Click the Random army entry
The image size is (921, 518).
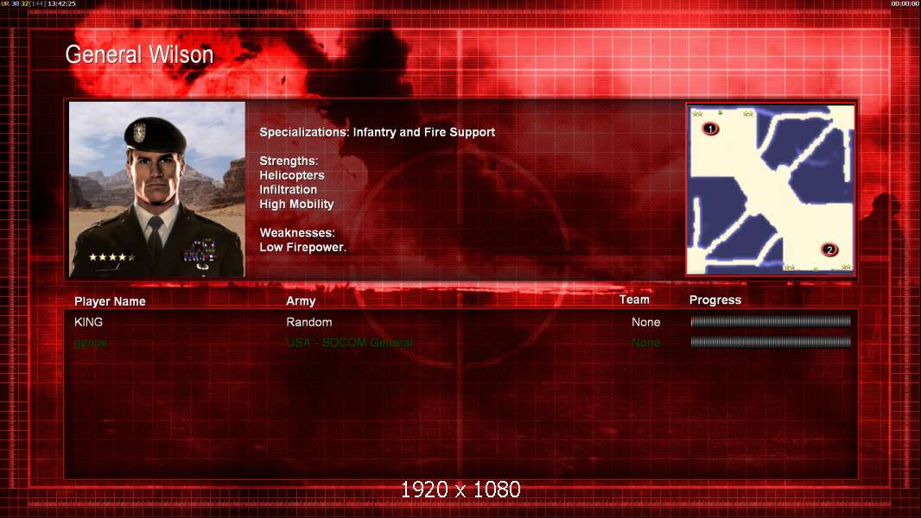tap(309, 322)
